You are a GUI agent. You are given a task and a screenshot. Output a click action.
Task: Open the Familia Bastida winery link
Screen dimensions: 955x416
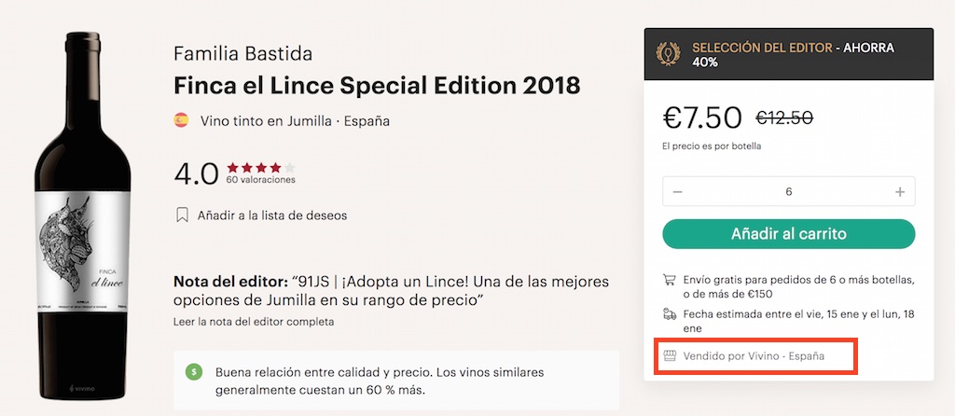click(242, 53)
